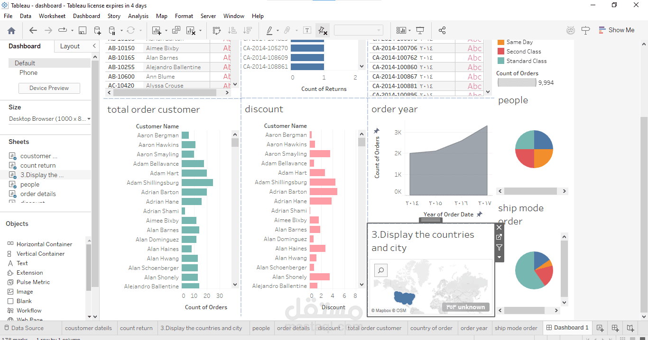Screen dimensions: 648x340
Task: Click Adam Shillingsburg bar in total order customer
Action: (197, 183)
